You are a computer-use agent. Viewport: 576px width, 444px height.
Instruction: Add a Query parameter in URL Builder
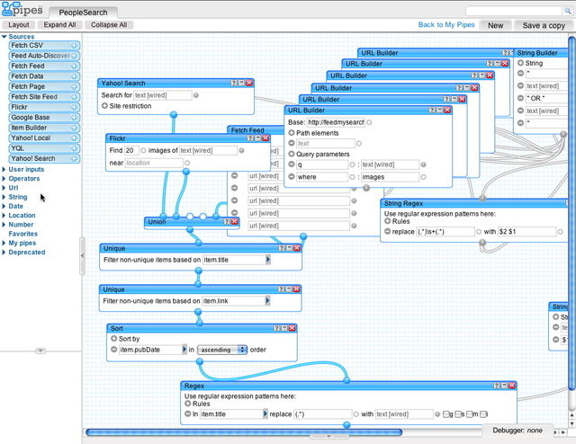(x=292, y=154)
